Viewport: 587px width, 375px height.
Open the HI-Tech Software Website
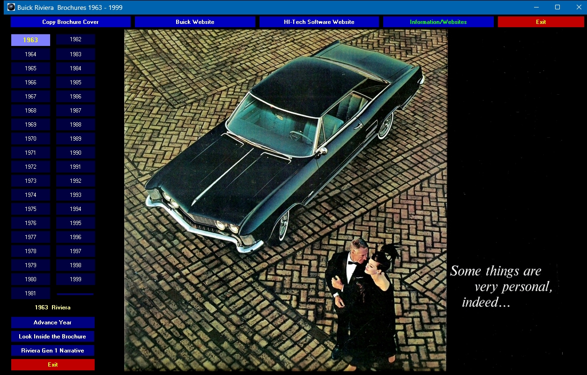319,22
